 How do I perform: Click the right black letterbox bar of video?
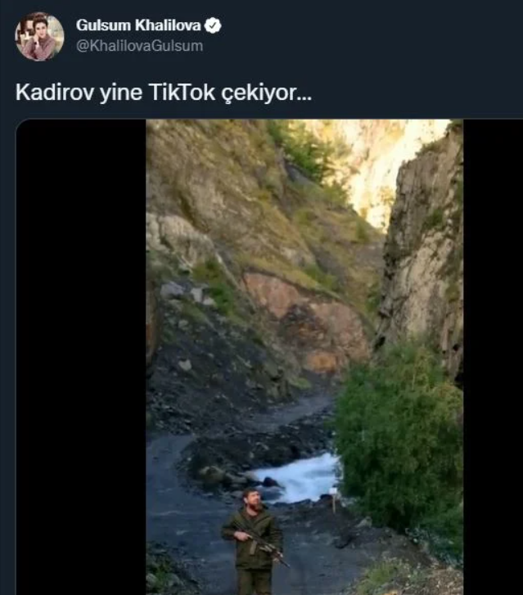coord(493,357)
